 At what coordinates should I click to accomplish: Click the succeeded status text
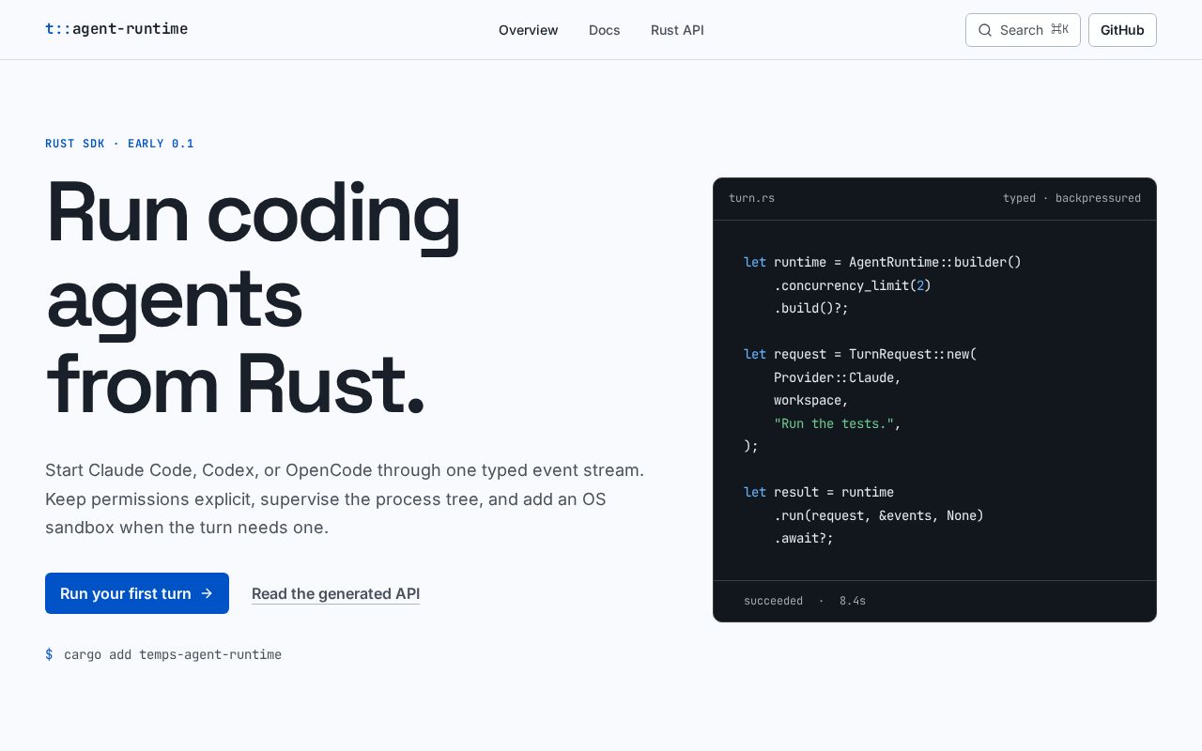tap(773, 601)
